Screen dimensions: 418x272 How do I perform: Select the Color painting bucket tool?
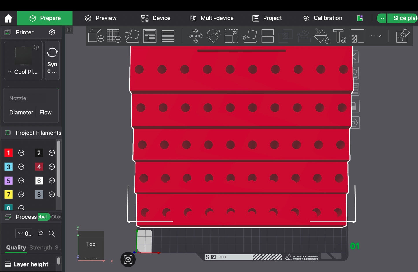(322, 36)
